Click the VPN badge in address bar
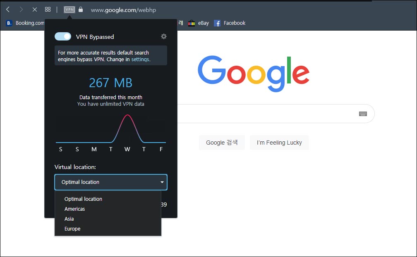Viewport: 417px width, 257px height. (x=69, y=10)
